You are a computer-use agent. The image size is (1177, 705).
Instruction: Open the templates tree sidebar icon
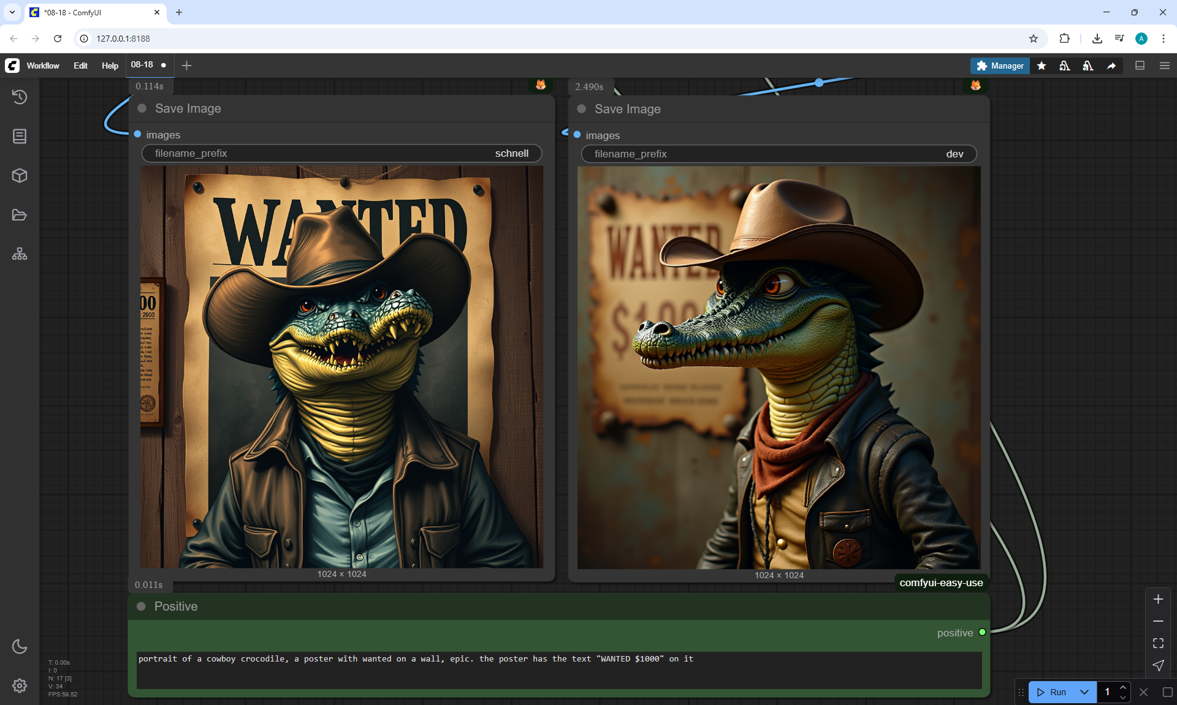pyautogui.click(x=20, y=254)
